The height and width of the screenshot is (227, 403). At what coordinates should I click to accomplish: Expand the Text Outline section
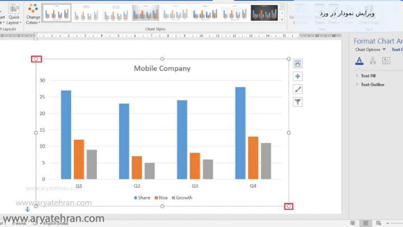372,84
